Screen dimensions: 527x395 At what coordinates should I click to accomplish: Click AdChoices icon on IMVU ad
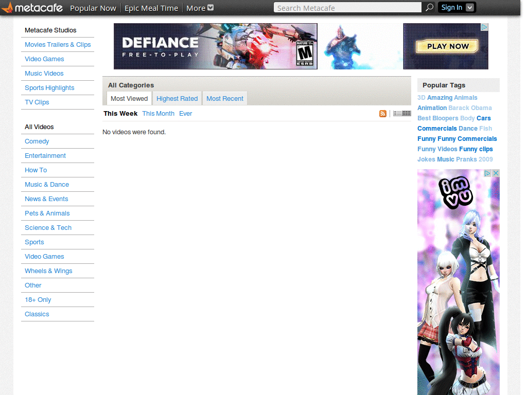click(x=488, y=173)
